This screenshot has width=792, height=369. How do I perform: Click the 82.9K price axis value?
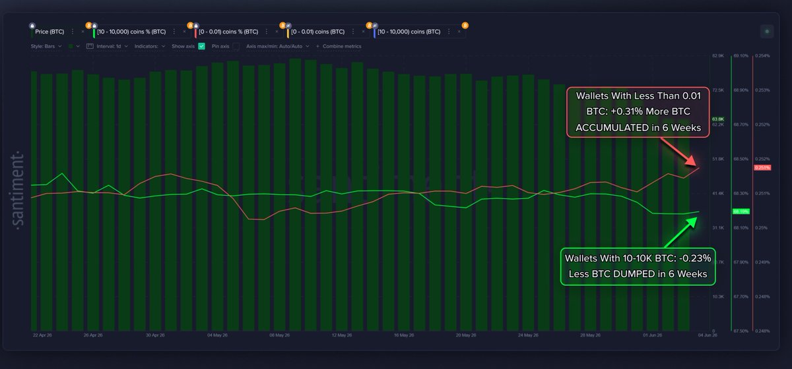pyautogui.click(x=719, y=56)
